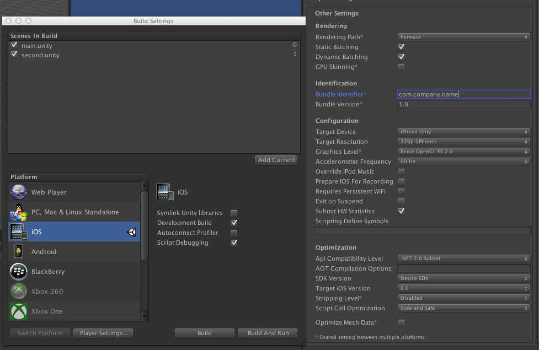
Task: Select Web Player platform
Action: point(74,192)
